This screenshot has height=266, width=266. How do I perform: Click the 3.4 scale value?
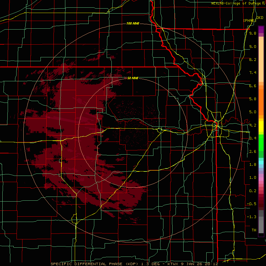[x=253, y=138]
